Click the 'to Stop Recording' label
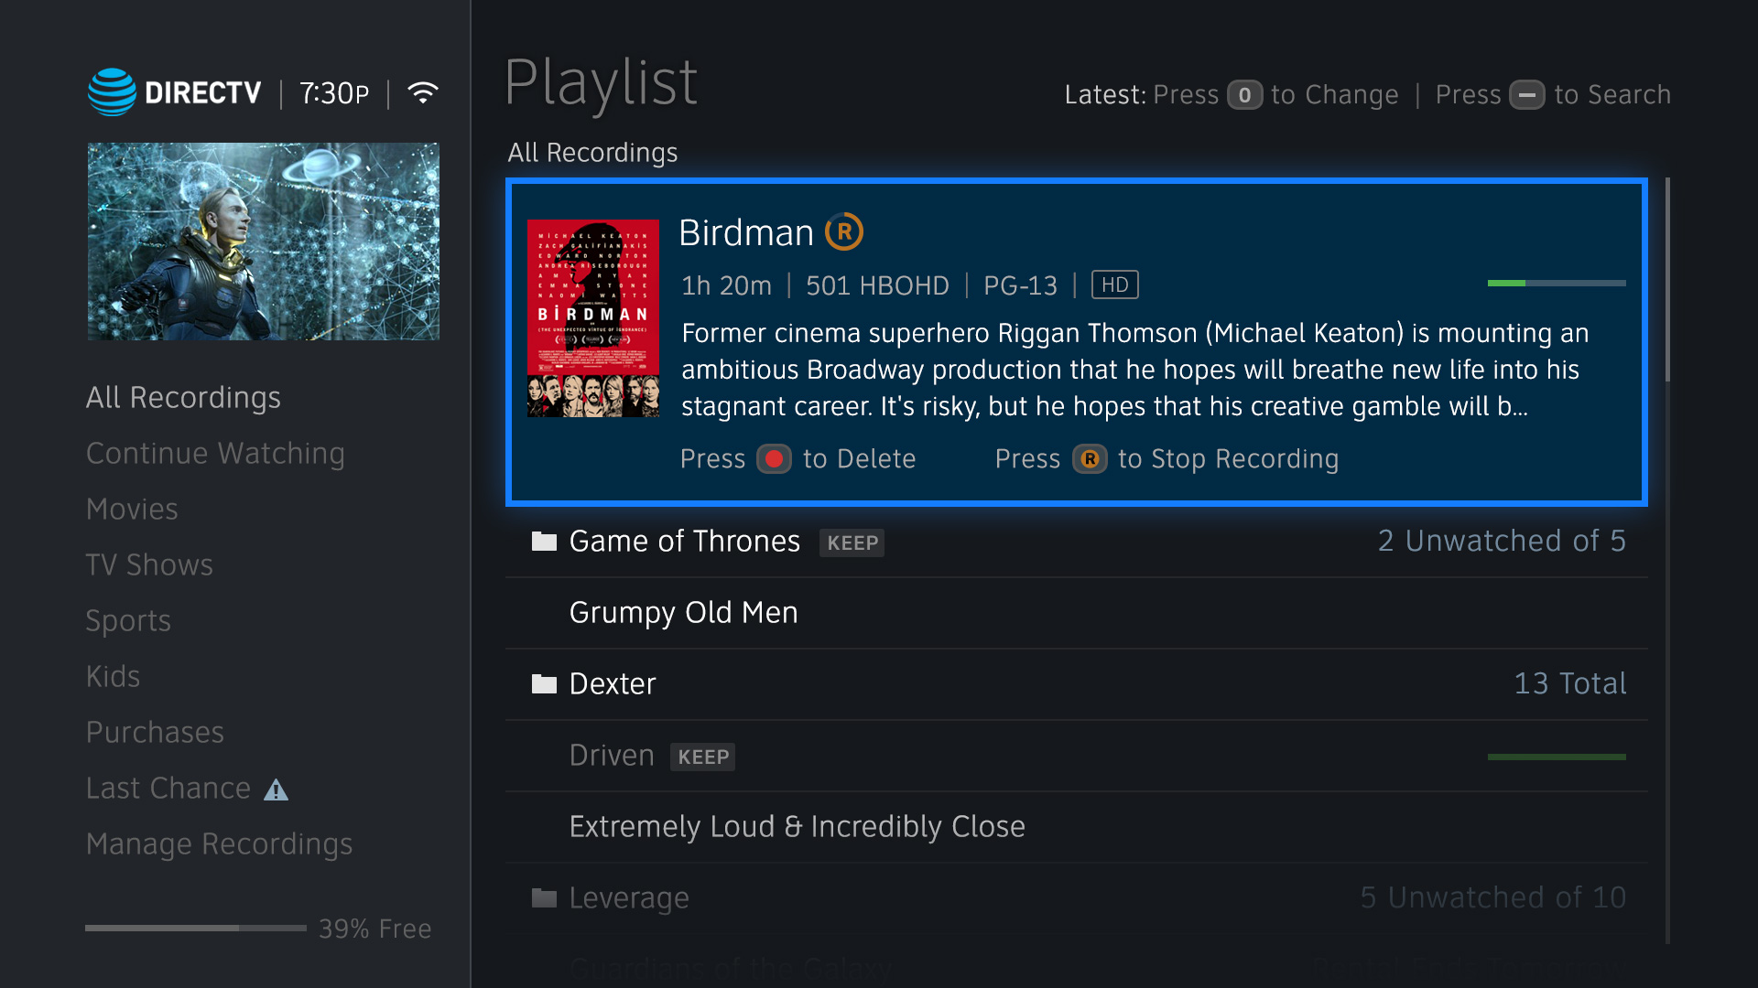This screenshot has height=988, width=1758. 1228,459
